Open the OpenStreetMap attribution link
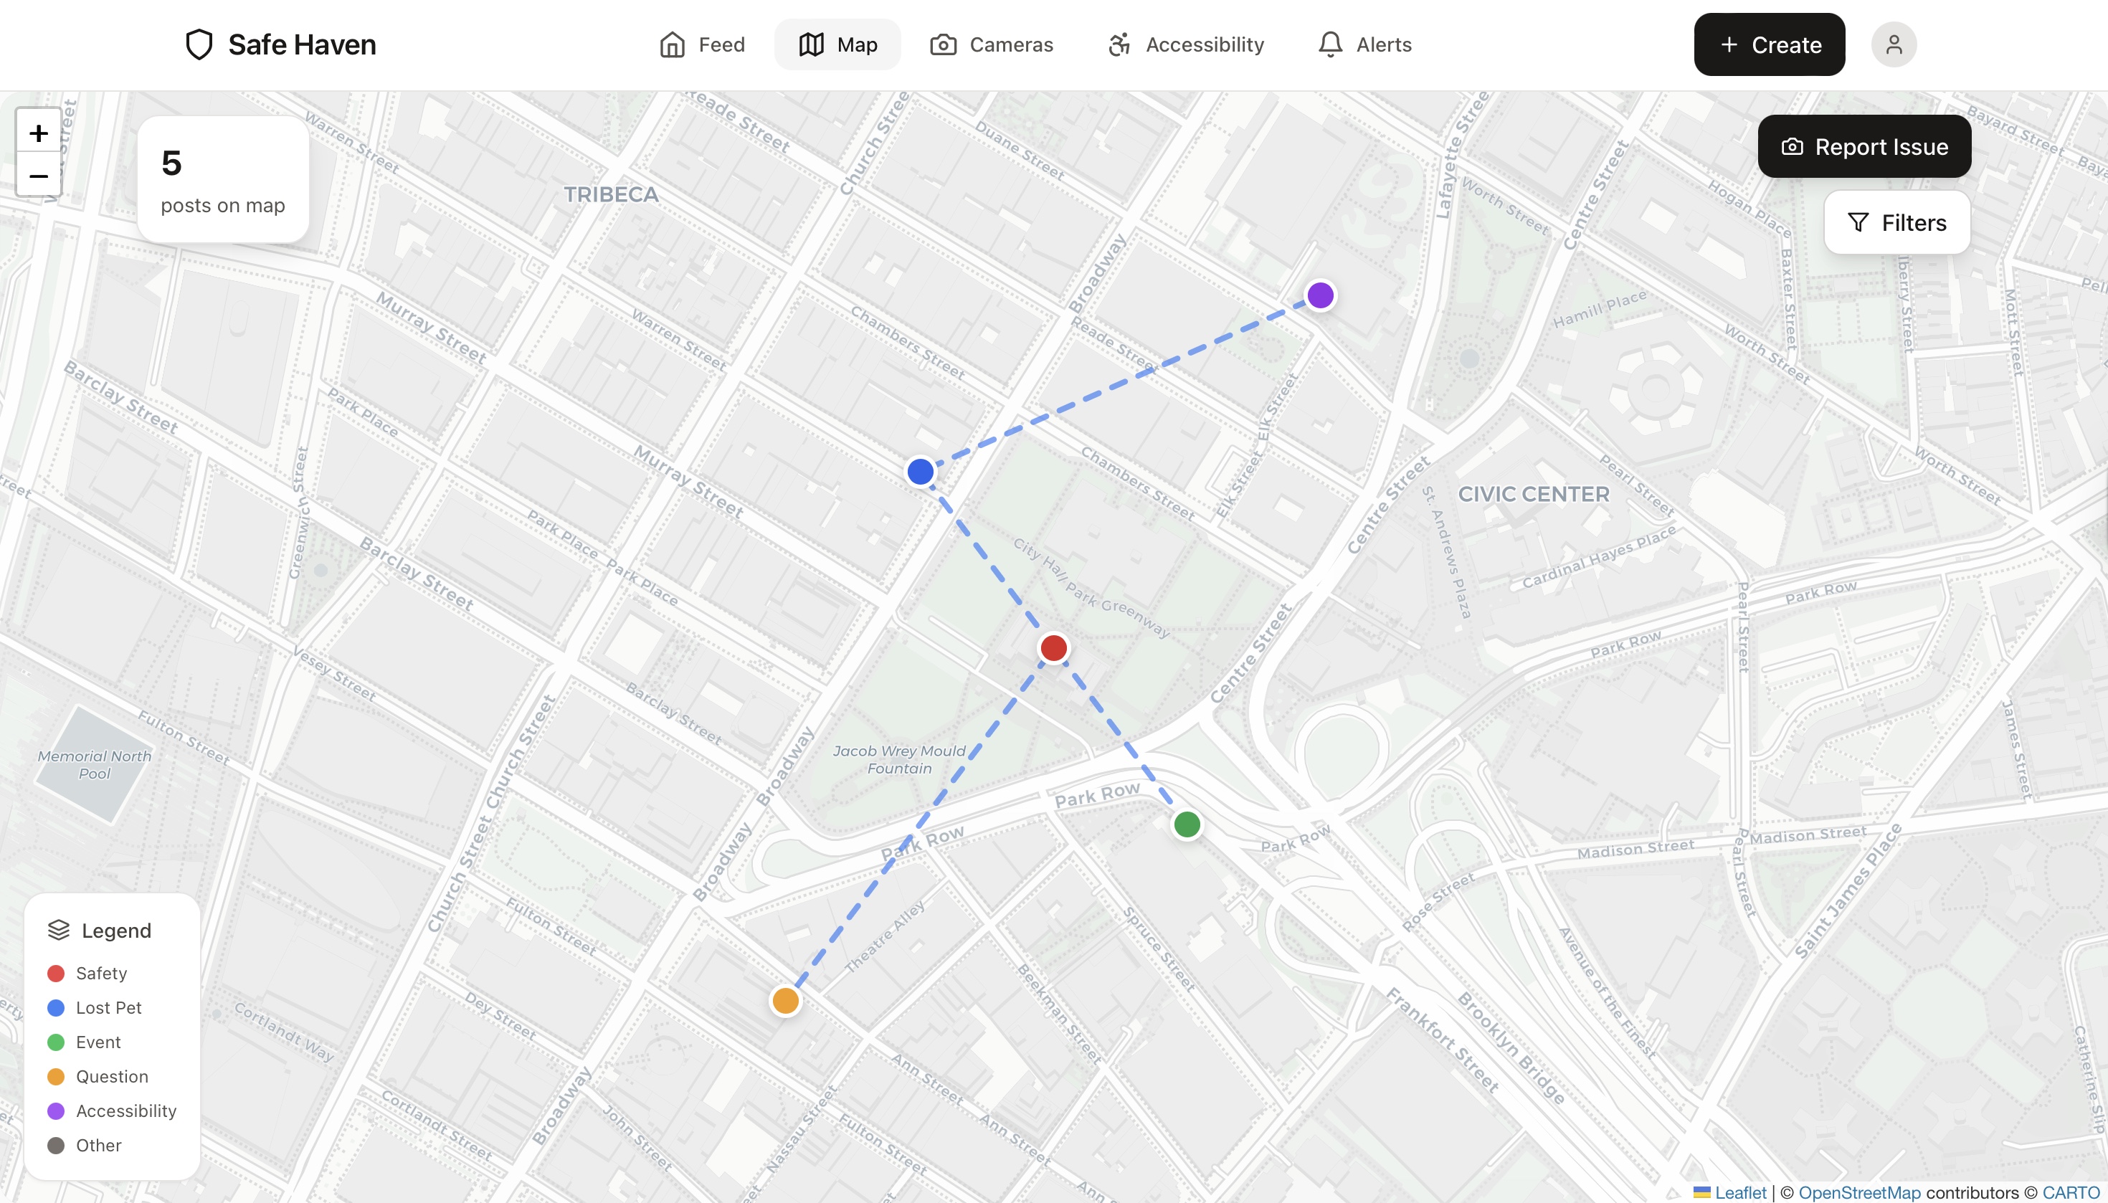This screenshot has height=1203, width=2108. (1859, 1192)
